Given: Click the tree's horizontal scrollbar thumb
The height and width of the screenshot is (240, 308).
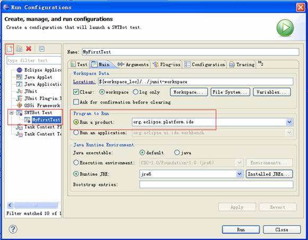Looking at the screenshot, I should [x=36, y=205].
